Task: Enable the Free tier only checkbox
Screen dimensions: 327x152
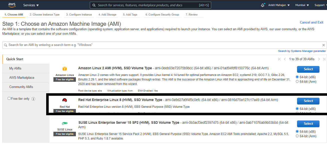Action: click(x=9, y=98)
